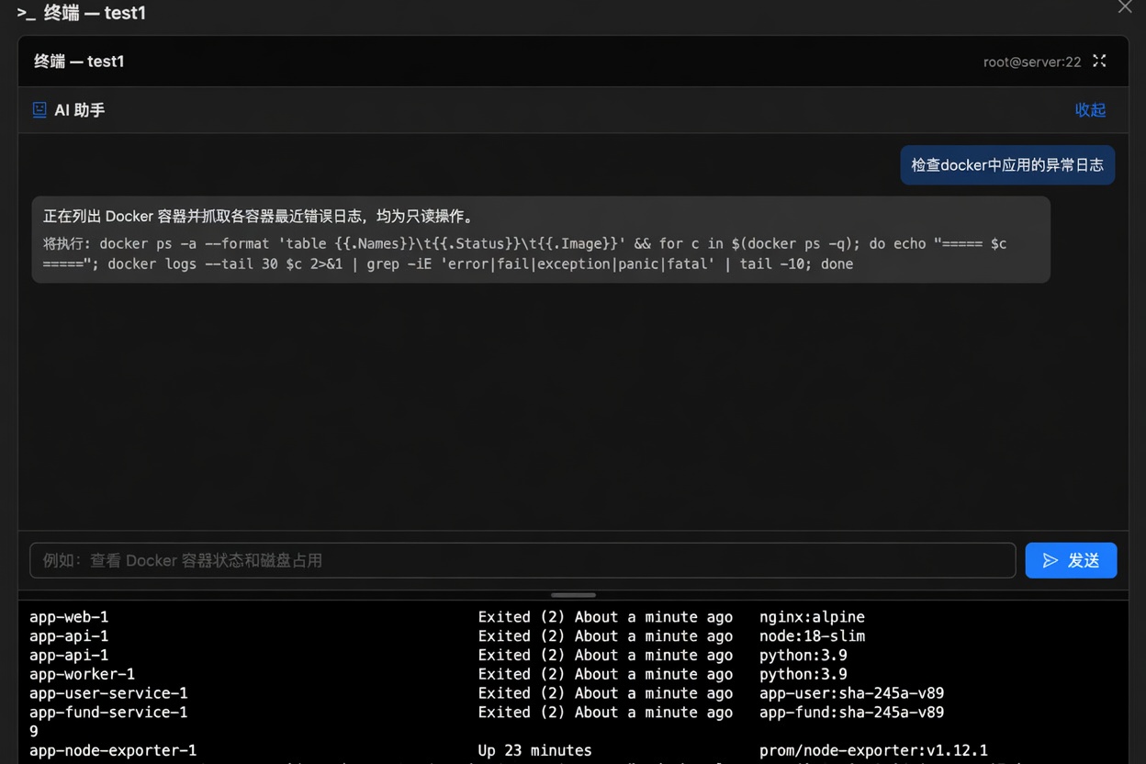The height and width of the screenshot is (764, 1146).
Task: Send the message with the 发送 button
Action: [x=1071, y=560]
